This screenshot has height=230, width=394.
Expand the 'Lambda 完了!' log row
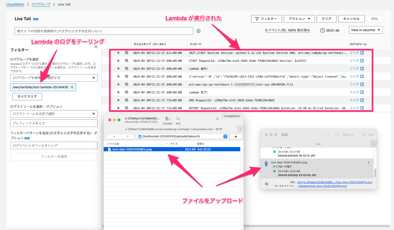point(118,92)
